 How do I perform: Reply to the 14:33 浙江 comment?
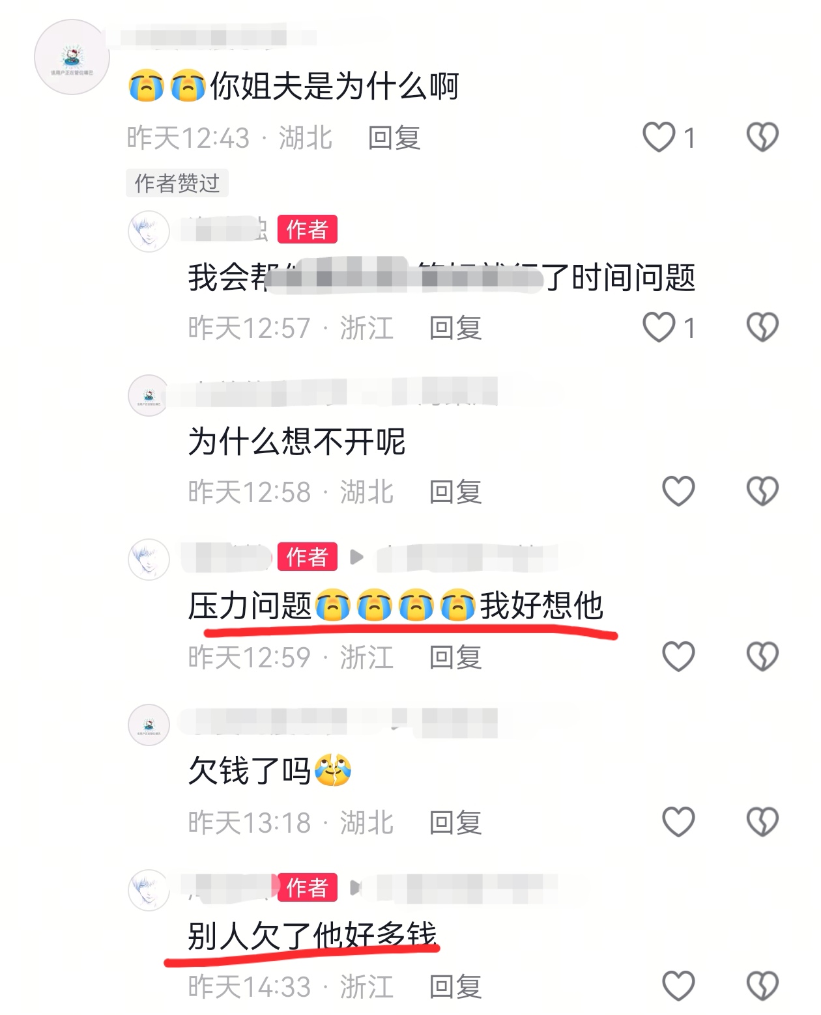455,986
